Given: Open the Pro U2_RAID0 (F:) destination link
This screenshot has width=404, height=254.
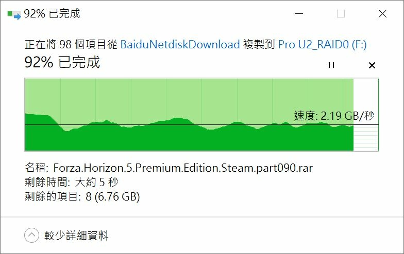Looking at the screenshot, I should [x=322, y=44].
